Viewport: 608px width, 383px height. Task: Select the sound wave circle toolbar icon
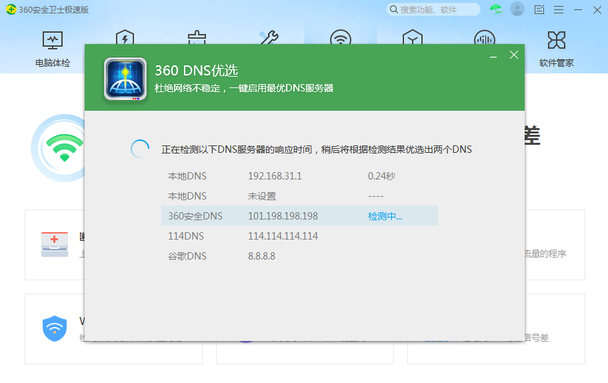[484, 37]
